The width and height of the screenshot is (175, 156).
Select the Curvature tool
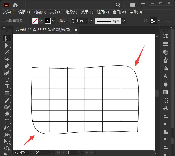pyautogui.click(x=7, y=73)
